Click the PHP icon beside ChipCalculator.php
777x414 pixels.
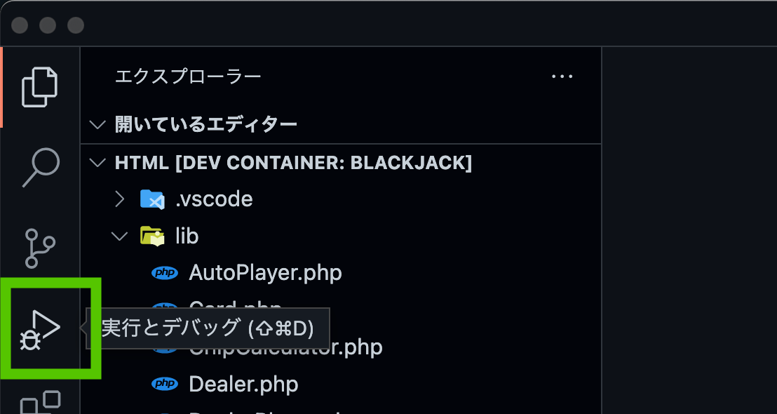click(165, 347)
